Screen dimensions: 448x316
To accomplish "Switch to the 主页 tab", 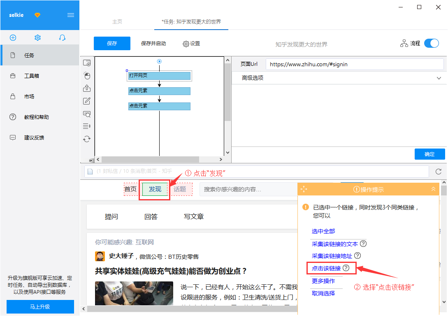I will pyautogui.click(x=117, y=22).
